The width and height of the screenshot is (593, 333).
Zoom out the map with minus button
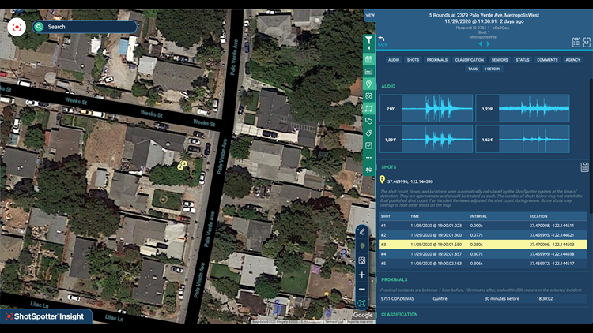(361, 289)
